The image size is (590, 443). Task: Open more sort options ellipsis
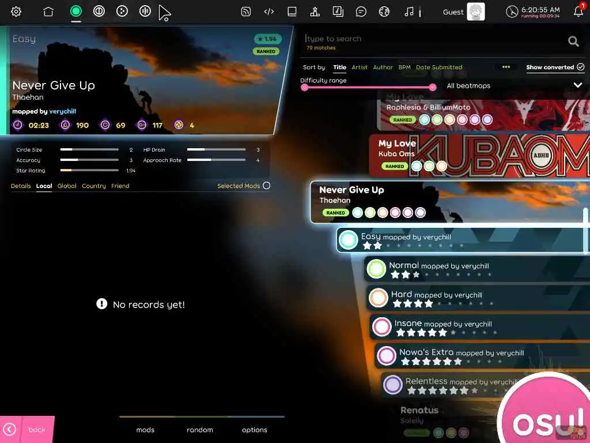pyautogui.click(x=506, y=67)
